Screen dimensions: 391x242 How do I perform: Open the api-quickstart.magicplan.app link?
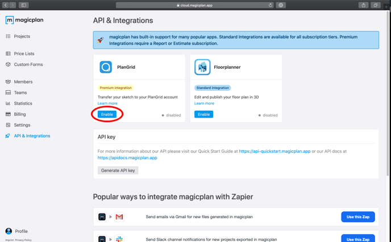274,151
